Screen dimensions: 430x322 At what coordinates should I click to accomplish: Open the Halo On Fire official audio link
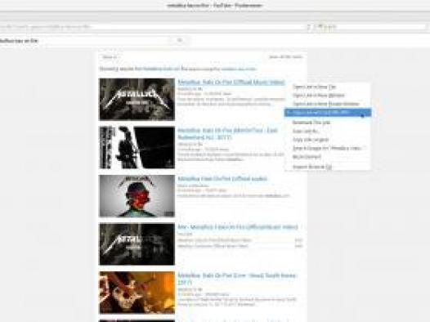(222, 179)
